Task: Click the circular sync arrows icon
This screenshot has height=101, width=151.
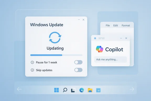Action: pos(55,38)
